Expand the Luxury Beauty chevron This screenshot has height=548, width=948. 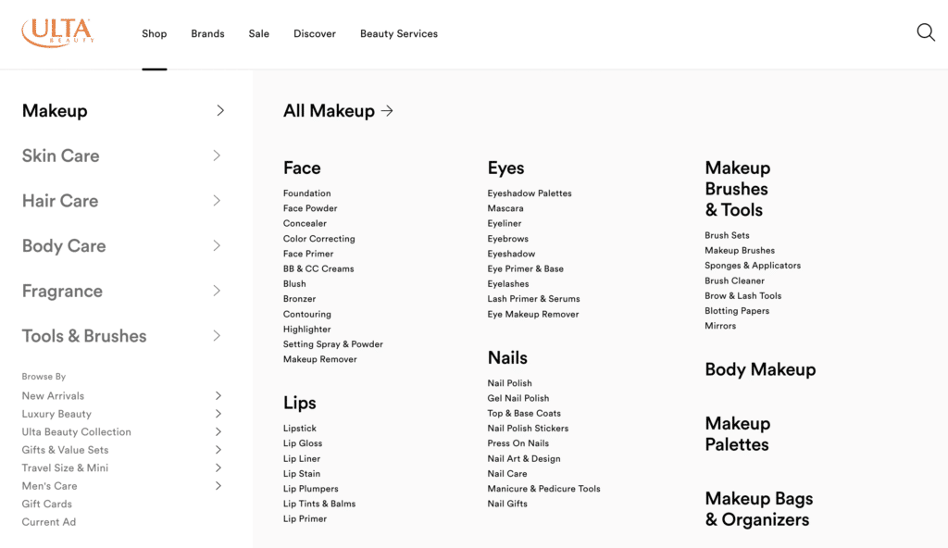[x=218, y=414]
